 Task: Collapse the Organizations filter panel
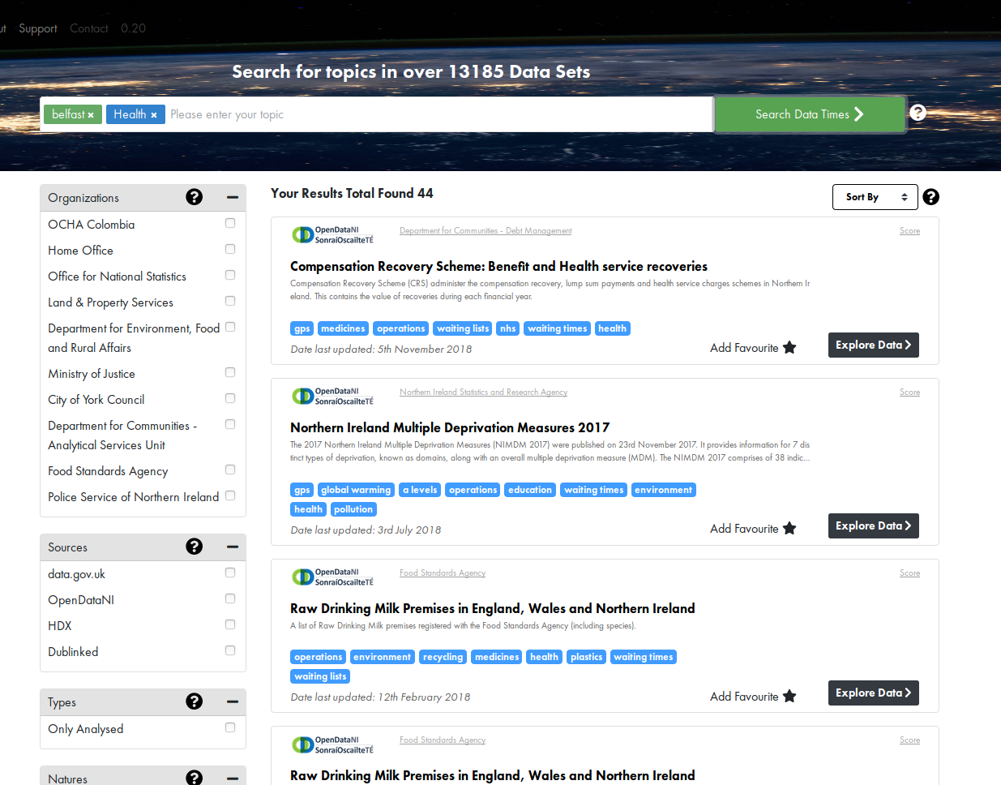pos(233,197)
